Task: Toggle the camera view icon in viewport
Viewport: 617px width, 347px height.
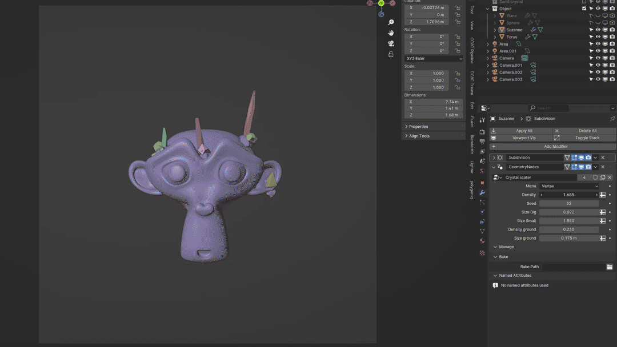Action: pos(391,44)
